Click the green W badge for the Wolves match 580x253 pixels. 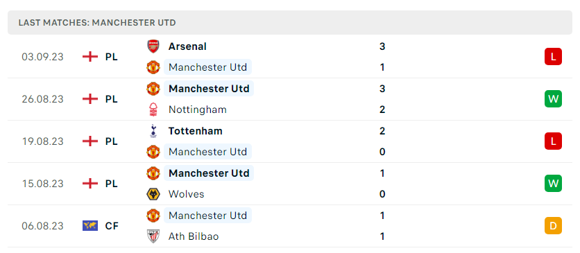click(x=553, y=184)
